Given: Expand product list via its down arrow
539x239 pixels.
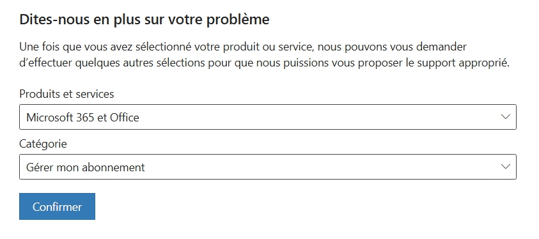Looking at the screenshot, I should point(505,117).
